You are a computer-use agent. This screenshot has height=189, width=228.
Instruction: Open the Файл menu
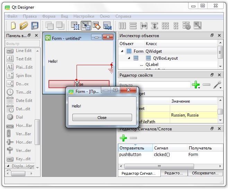tap(12, 16)
